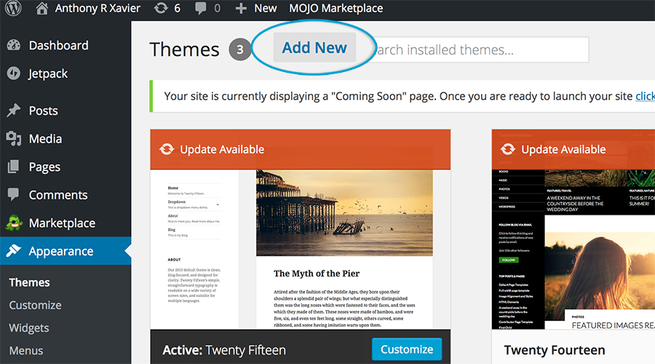The width and height of the screenshot is (655, 364).
Task: Click the Jetpack icon in the sidebar
Action: point(13,73)
